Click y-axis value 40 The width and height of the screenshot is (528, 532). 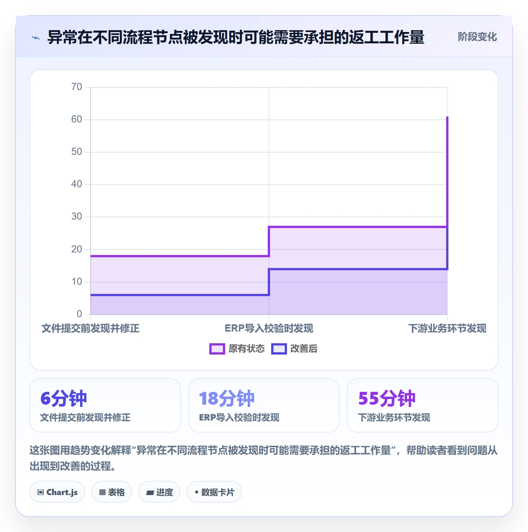[77, 184]
